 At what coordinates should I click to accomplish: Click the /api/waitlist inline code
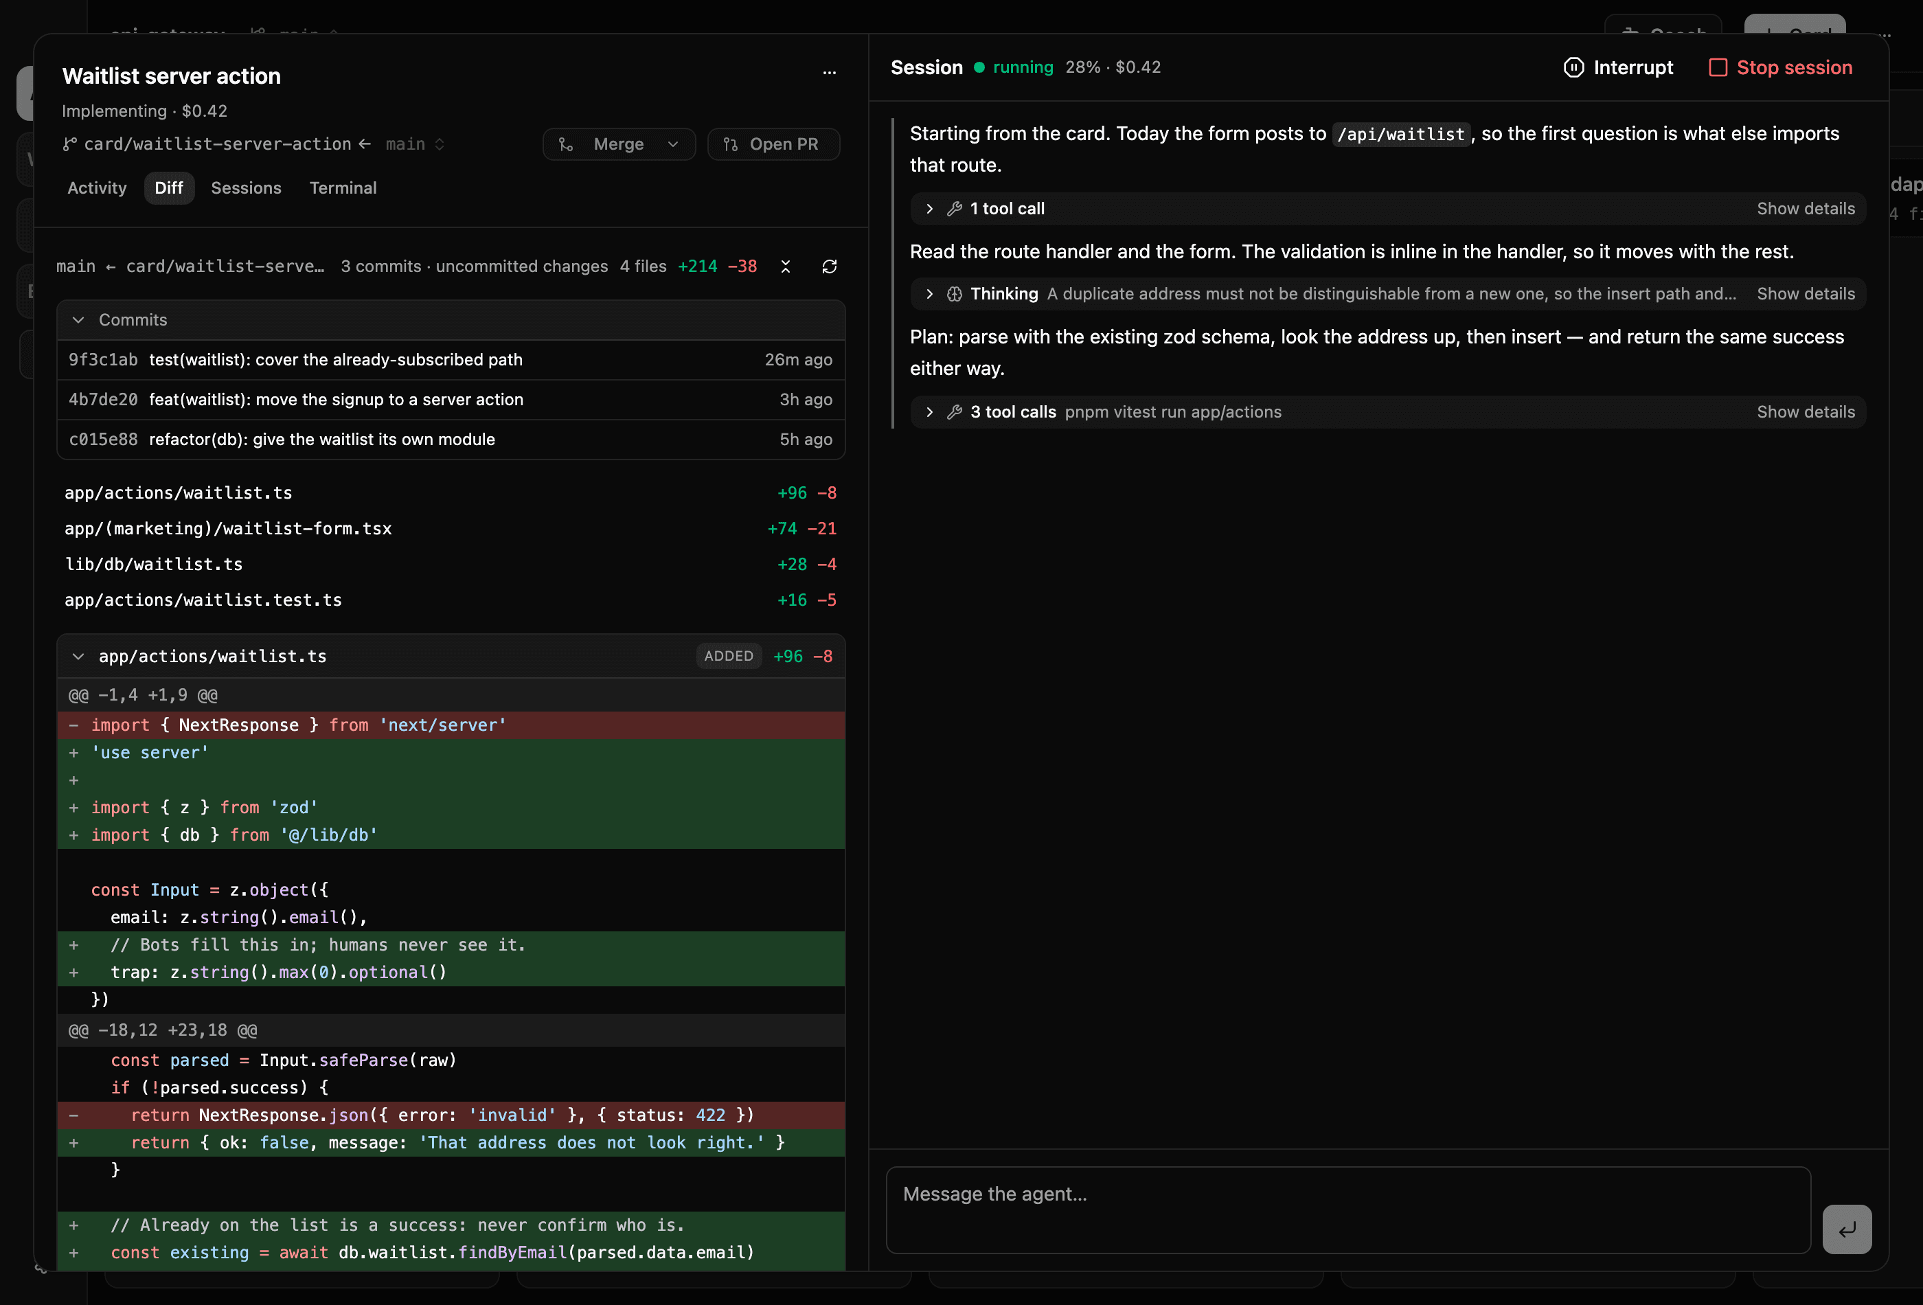(1401, 134)
